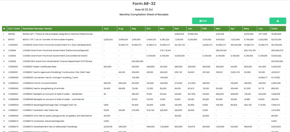
Task: Select the Dec column header
Action: [x=177, y=29]
